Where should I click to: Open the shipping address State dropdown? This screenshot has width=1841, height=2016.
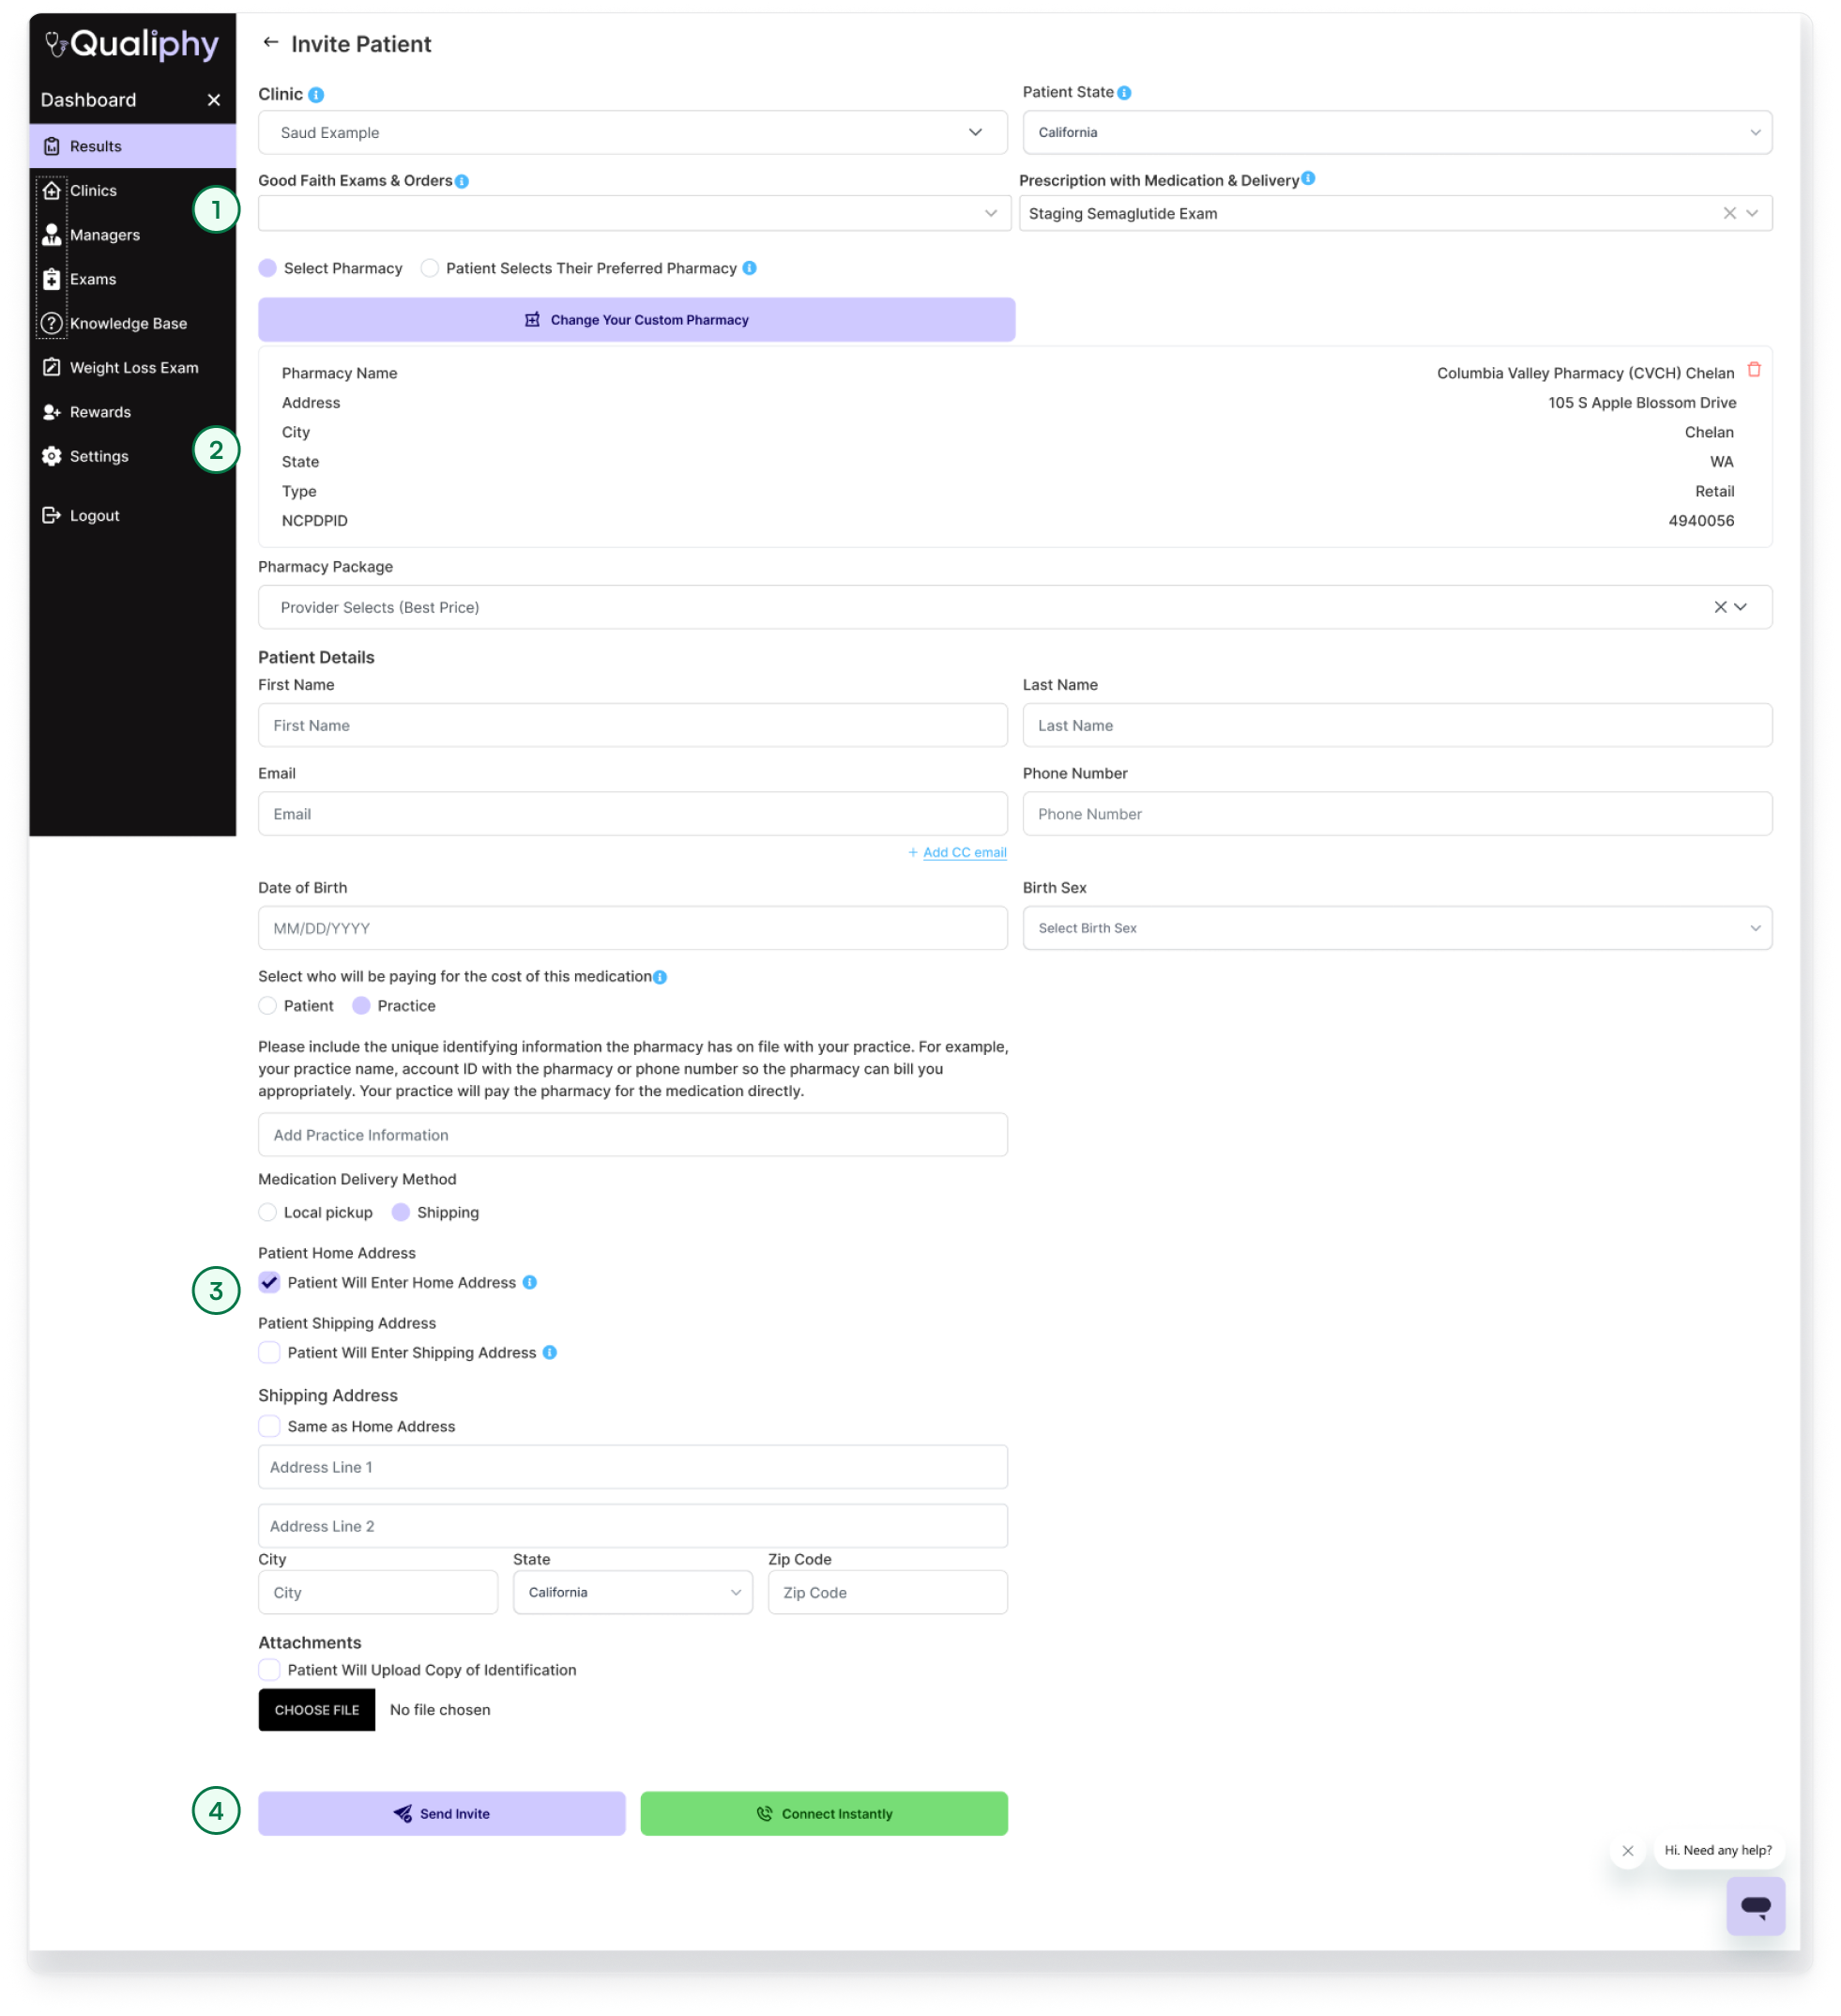click(632, 1592)
